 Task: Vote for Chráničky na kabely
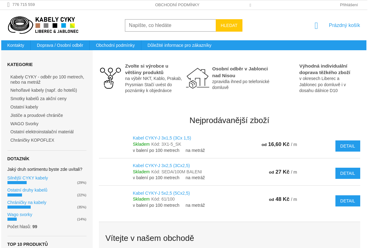coord(27,202)
